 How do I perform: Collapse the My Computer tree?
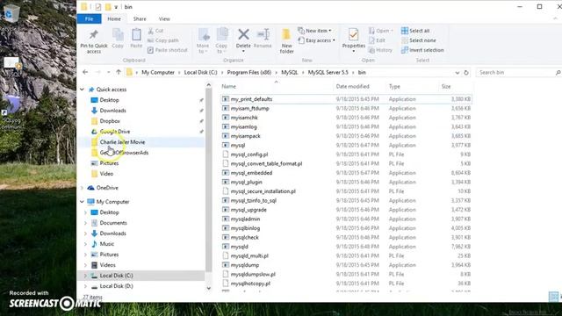(82, 202)
